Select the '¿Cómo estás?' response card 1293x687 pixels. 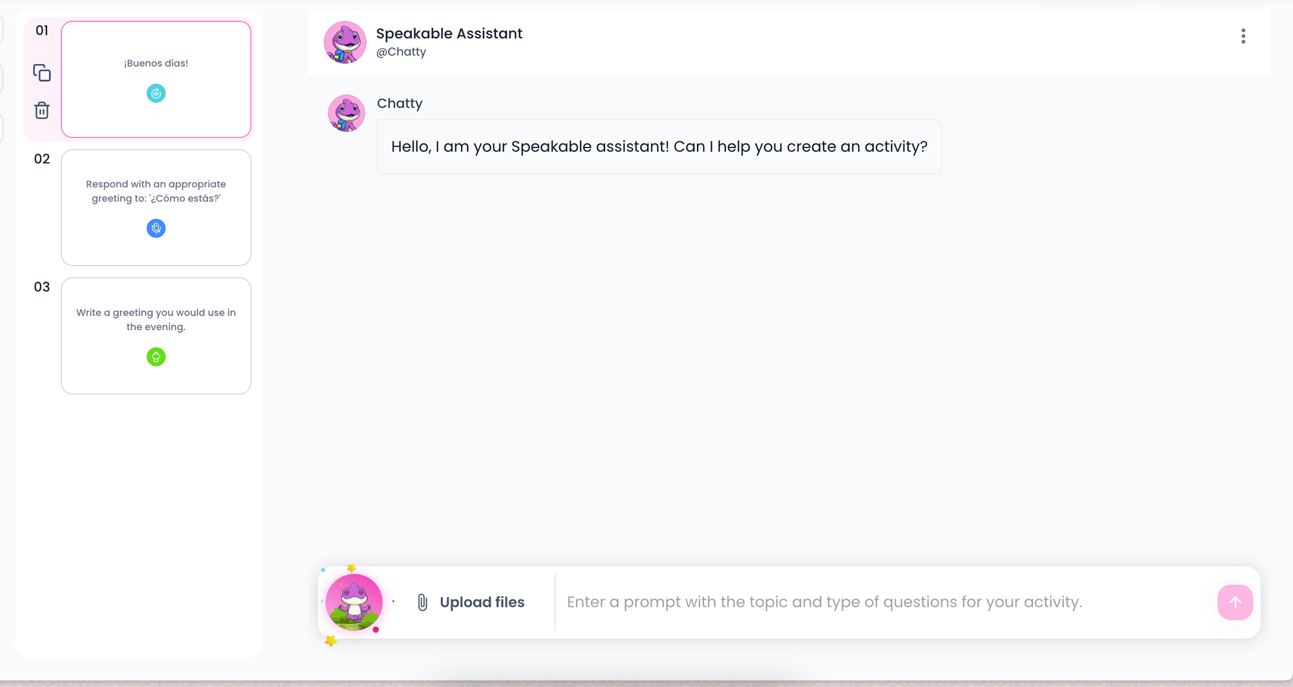click(x=156, y=207)
